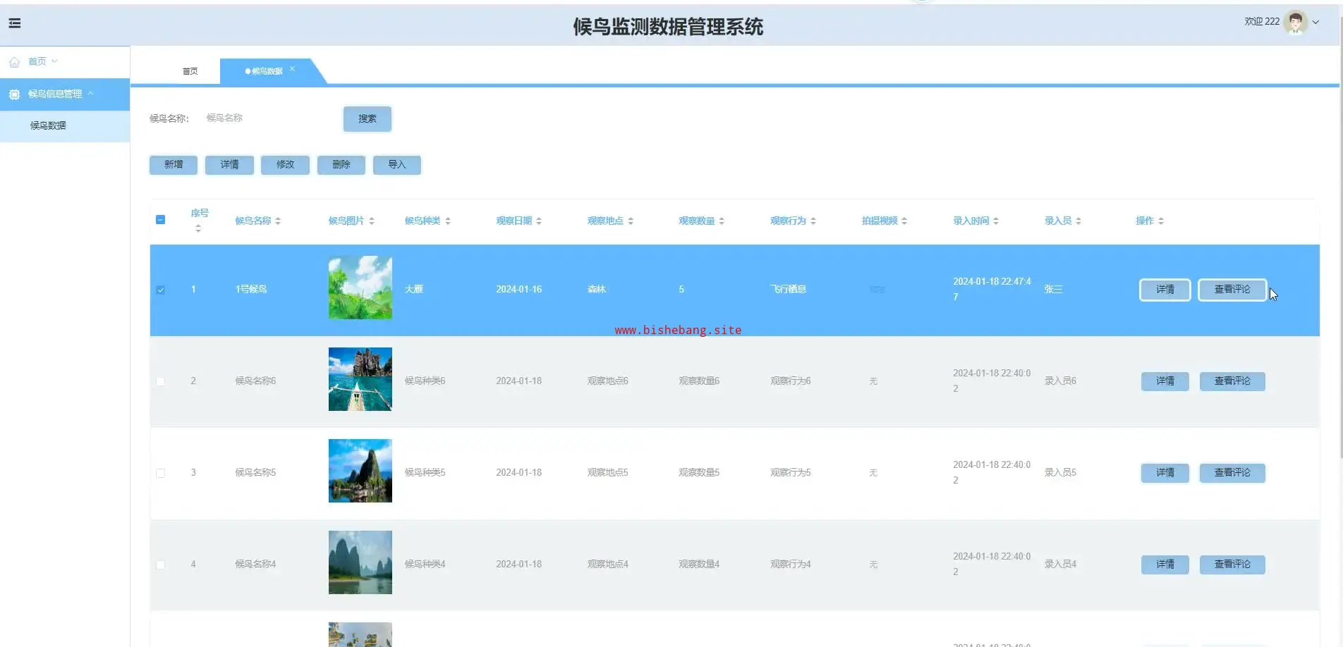The height and width of the screenshot is (647, 1343).
Task: Sort by 观察日期 column arrows
Action: pyautogui.click(x=539, y=221)
